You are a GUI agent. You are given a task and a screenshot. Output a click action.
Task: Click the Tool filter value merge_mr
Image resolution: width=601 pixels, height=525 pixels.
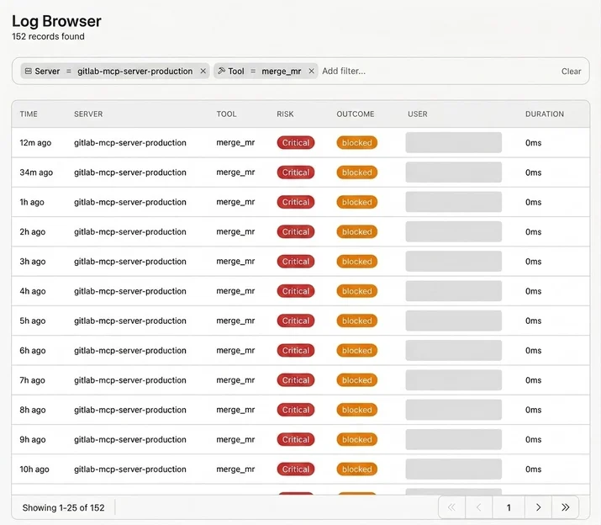pos(282,72)
